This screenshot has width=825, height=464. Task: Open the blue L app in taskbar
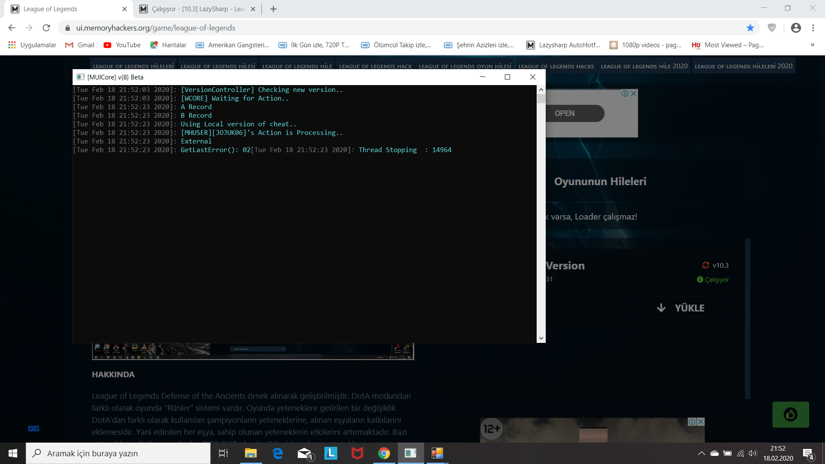[x=331, y=453]
